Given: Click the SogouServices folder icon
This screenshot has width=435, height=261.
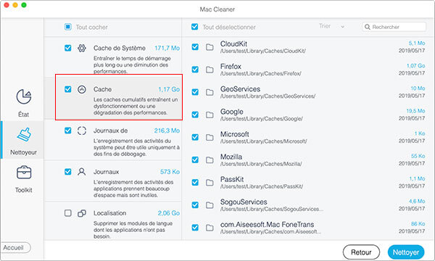Looking at the screenshot, I should (x=210, y=205).
